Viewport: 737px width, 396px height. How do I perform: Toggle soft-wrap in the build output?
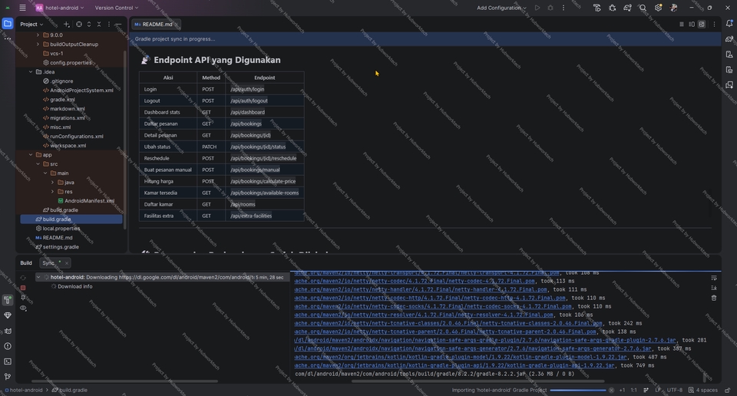point(714,278)
